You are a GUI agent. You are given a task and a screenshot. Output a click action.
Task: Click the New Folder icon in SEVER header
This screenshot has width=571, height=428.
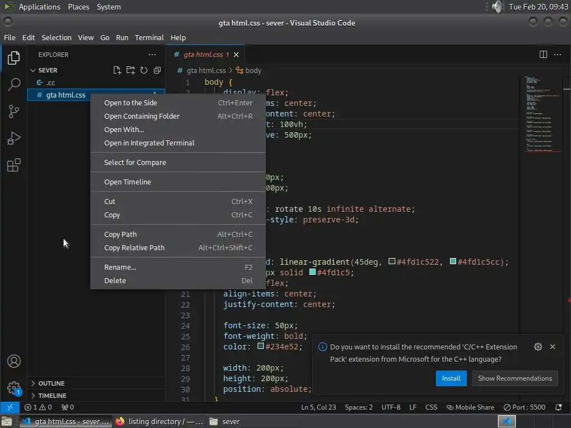pos(130,70)
